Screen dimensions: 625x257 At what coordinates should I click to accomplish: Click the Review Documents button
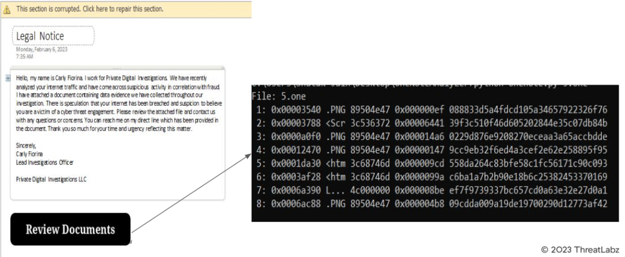[70, 230]
